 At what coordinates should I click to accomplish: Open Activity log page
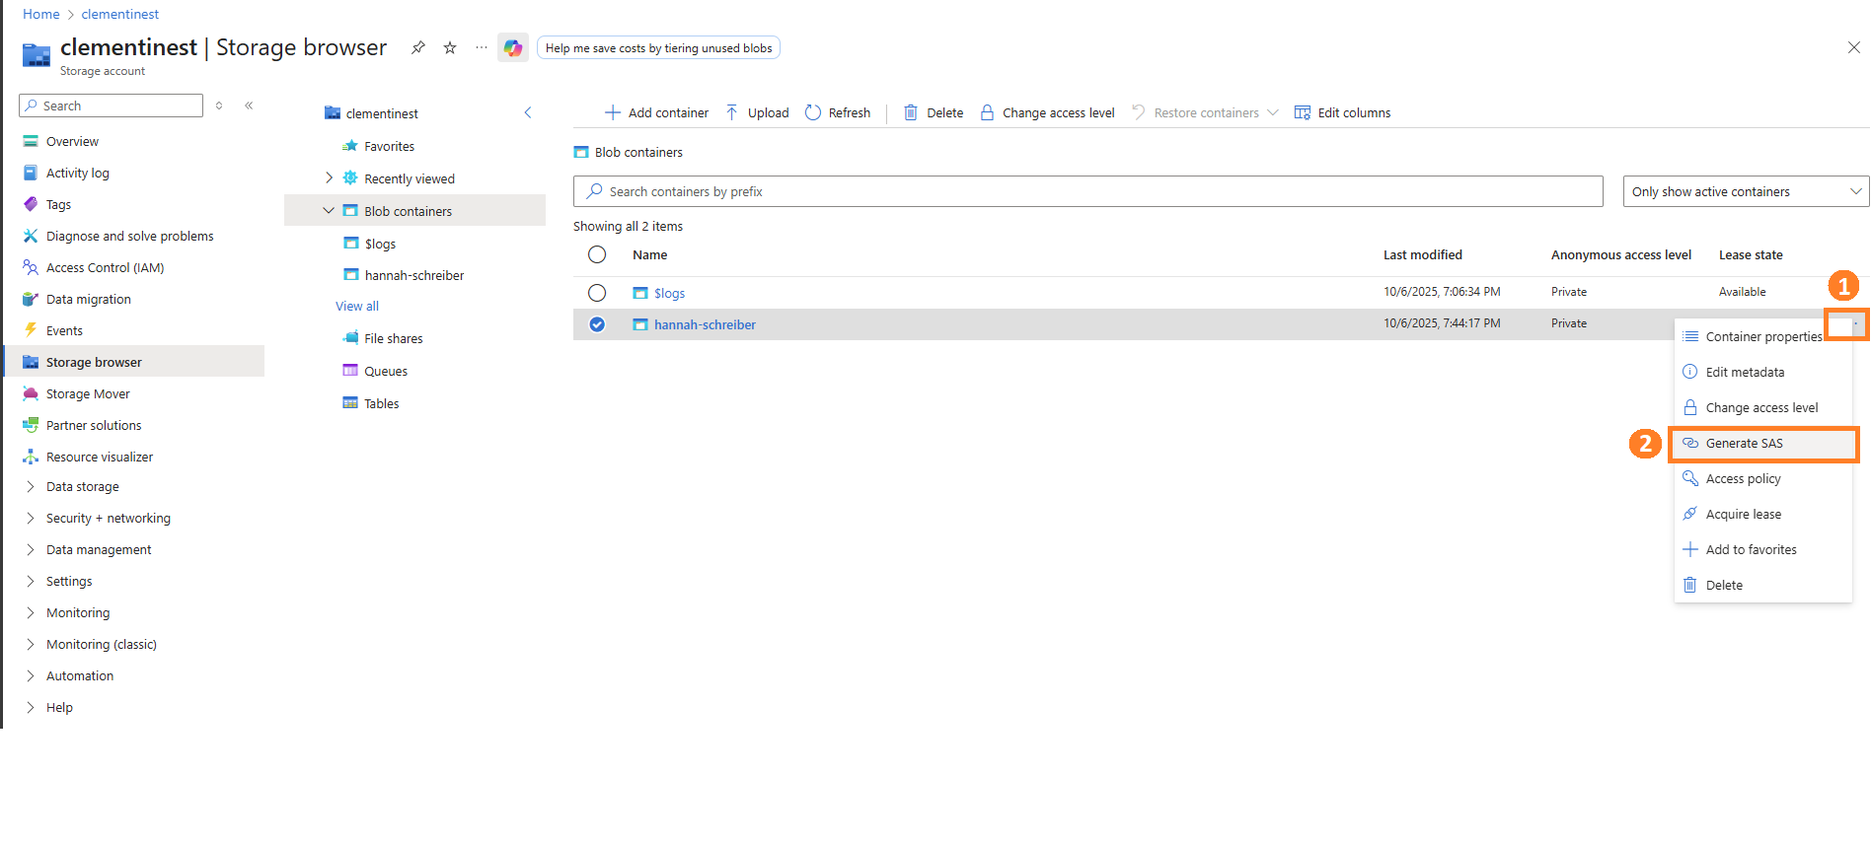pos(77,173)
